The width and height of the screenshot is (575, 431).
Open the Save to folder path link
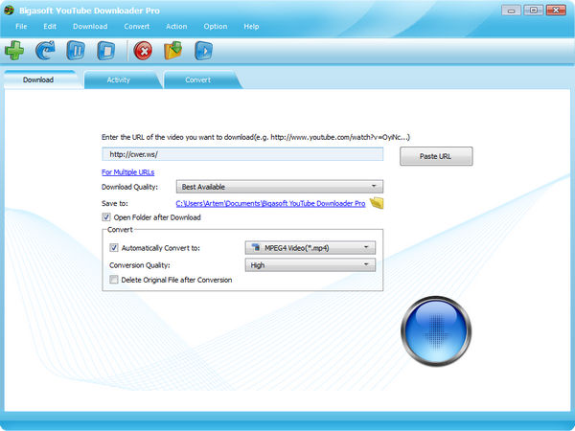click(270, 203)
